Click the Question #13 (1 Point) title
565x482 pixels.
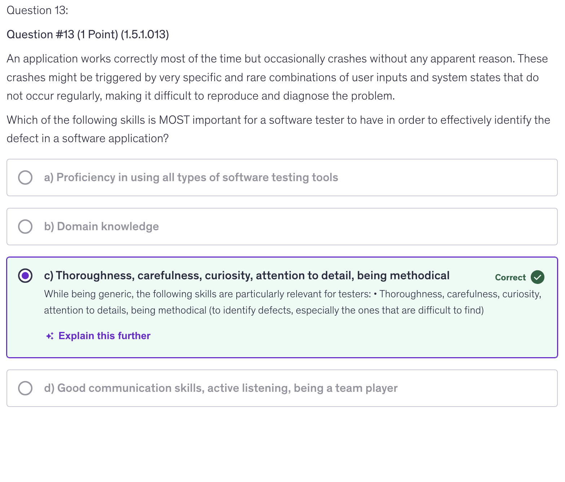coord(62,35)
